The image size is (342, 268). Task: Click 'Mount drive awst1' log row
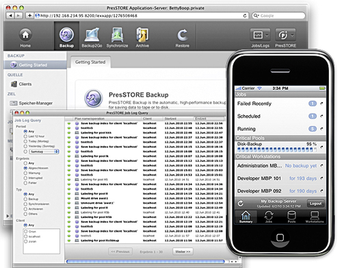(145, 198)
